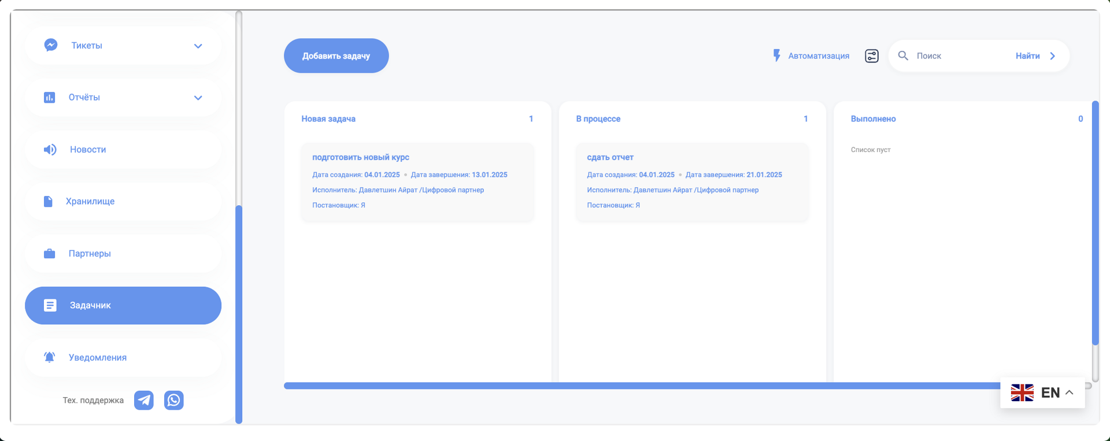Click the filter settings icon beside search
Image resolution: width=1110 pixels, height=441 pixels.
coord(871,56)
